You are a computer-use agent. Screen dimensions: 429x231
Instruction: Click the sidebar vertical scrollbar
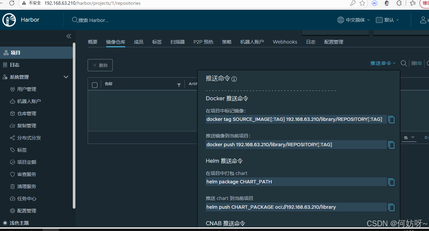[x=74, y=126]
